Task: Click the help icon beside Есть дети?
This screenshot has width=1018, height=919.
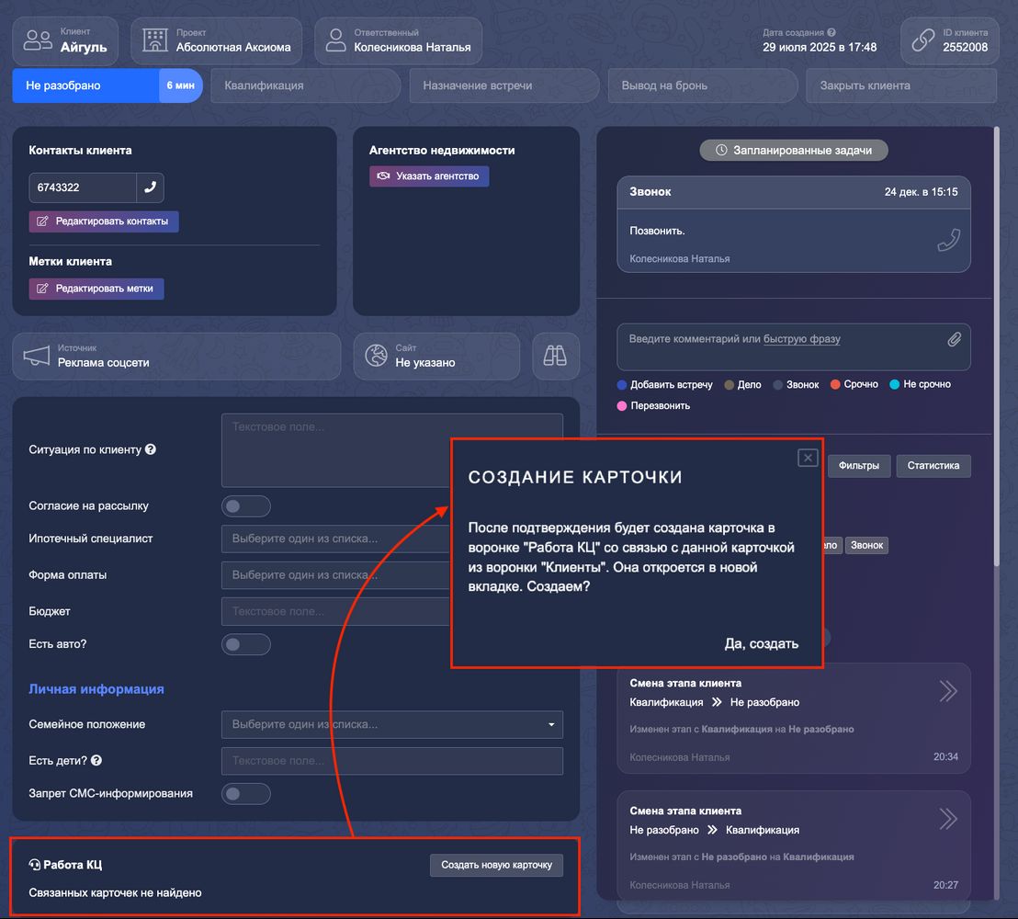Action: pos(96,761)
